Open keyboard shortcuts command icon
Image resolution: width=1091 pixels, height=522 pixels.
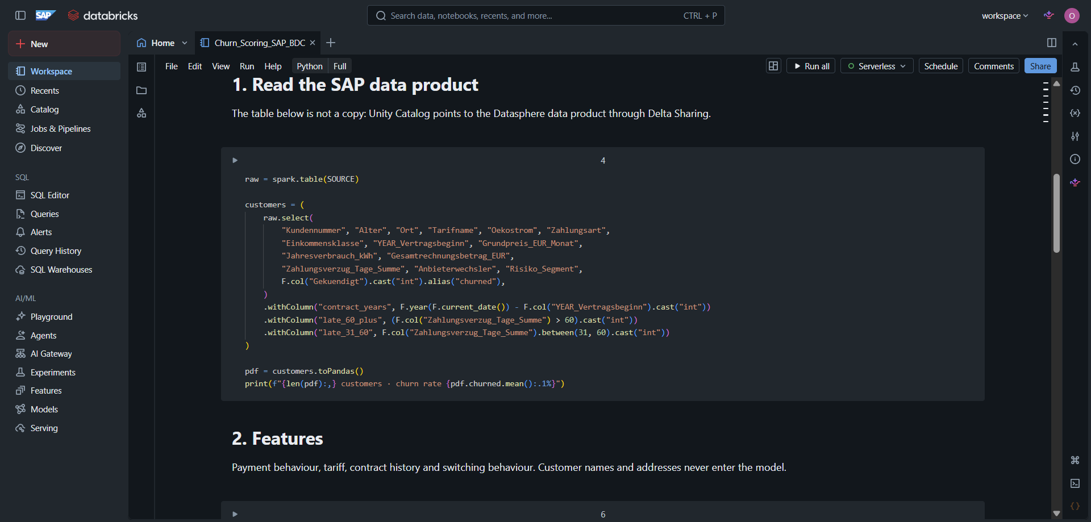1075,460
